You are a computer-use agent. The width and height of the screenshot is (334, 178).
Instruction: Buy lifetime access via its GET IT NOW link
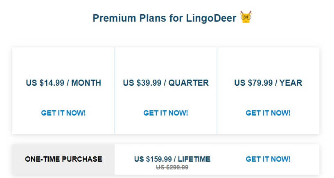click(x=268, y=159)
